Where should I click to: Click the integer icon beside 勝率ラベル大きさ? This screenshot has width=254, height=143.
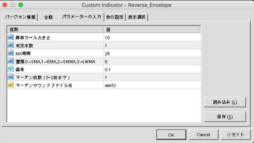point(10,37)
